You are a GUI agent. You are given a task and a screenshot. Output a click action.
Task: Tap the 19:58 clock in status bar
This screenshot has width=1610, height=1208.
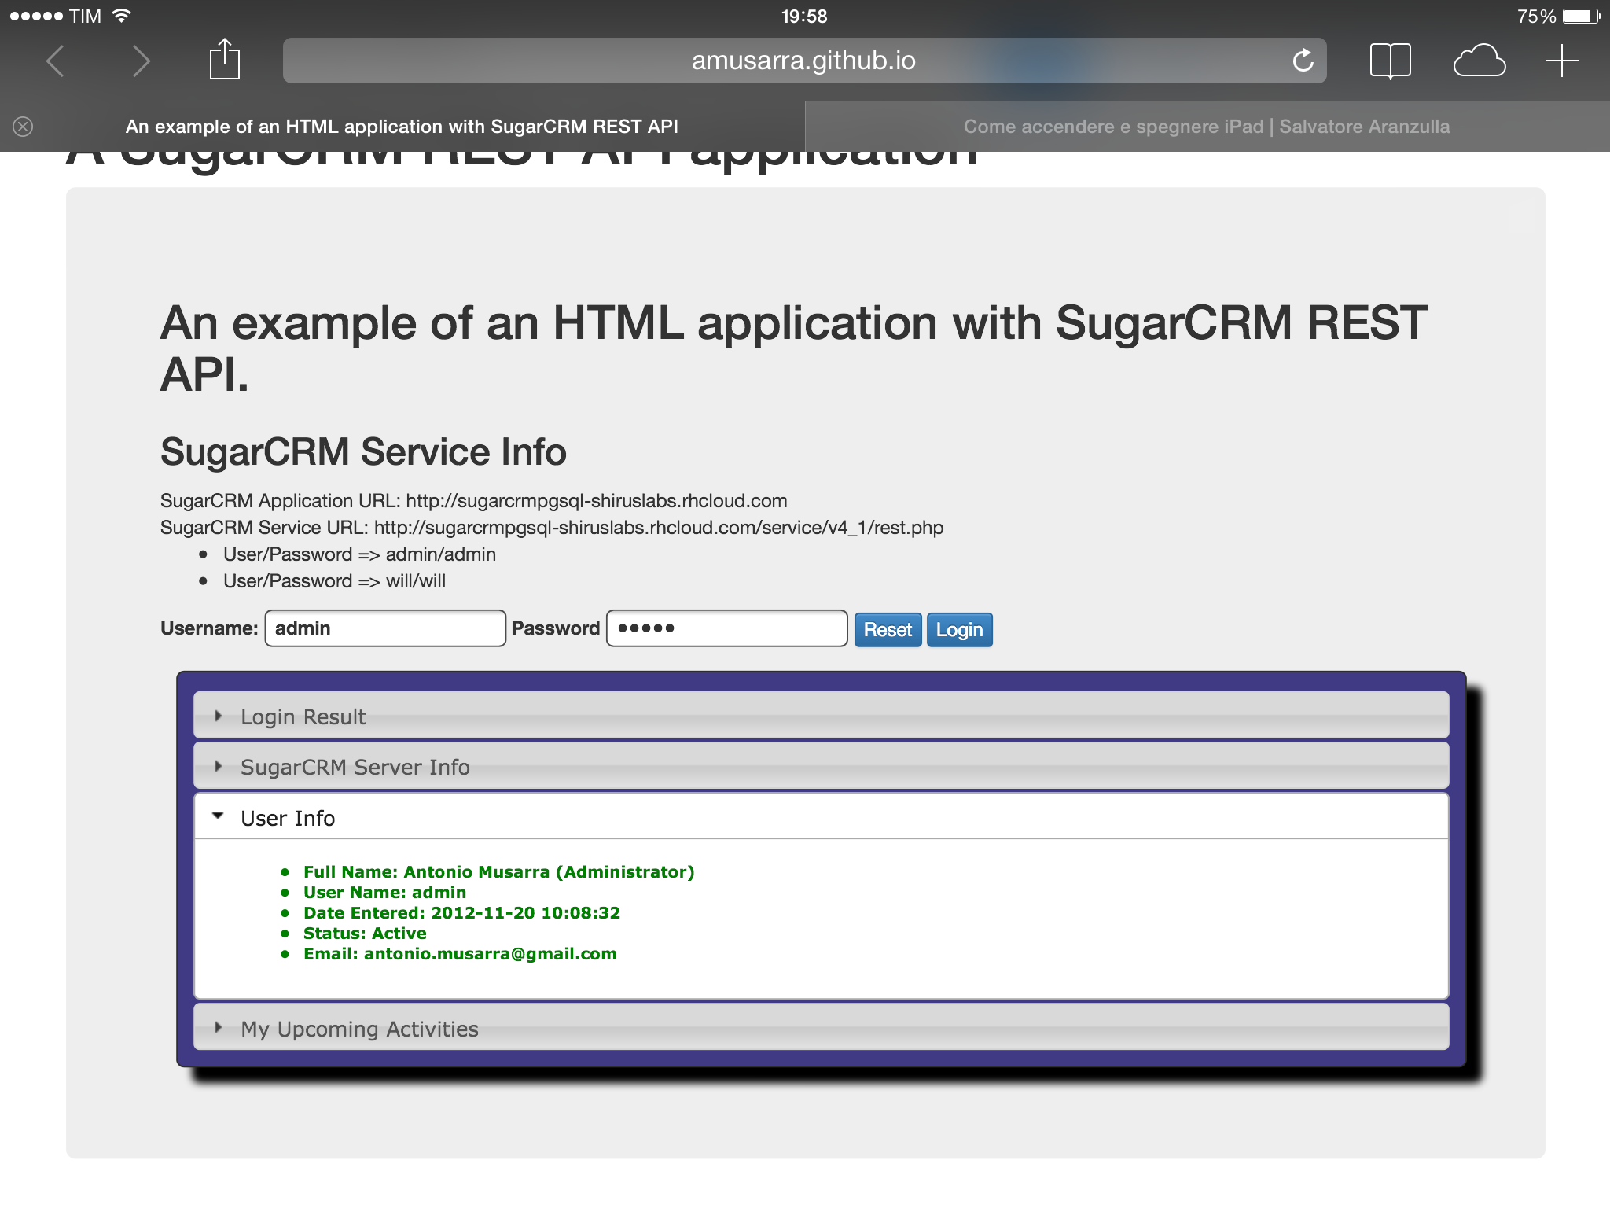coord(804,17)
